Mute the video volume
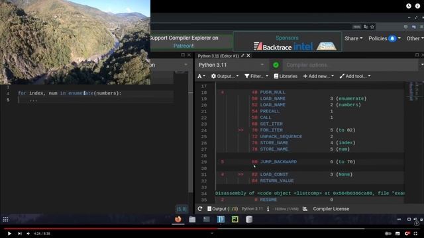Screen dimensions: 424x238 click(28, 233)
